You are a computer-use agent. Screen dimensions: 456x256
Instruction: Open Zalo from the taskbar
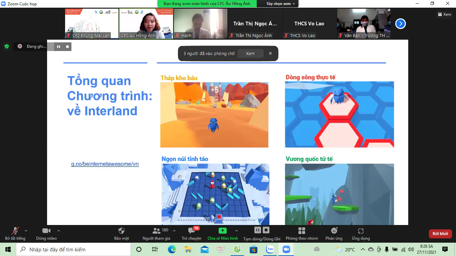pos(270,249)
